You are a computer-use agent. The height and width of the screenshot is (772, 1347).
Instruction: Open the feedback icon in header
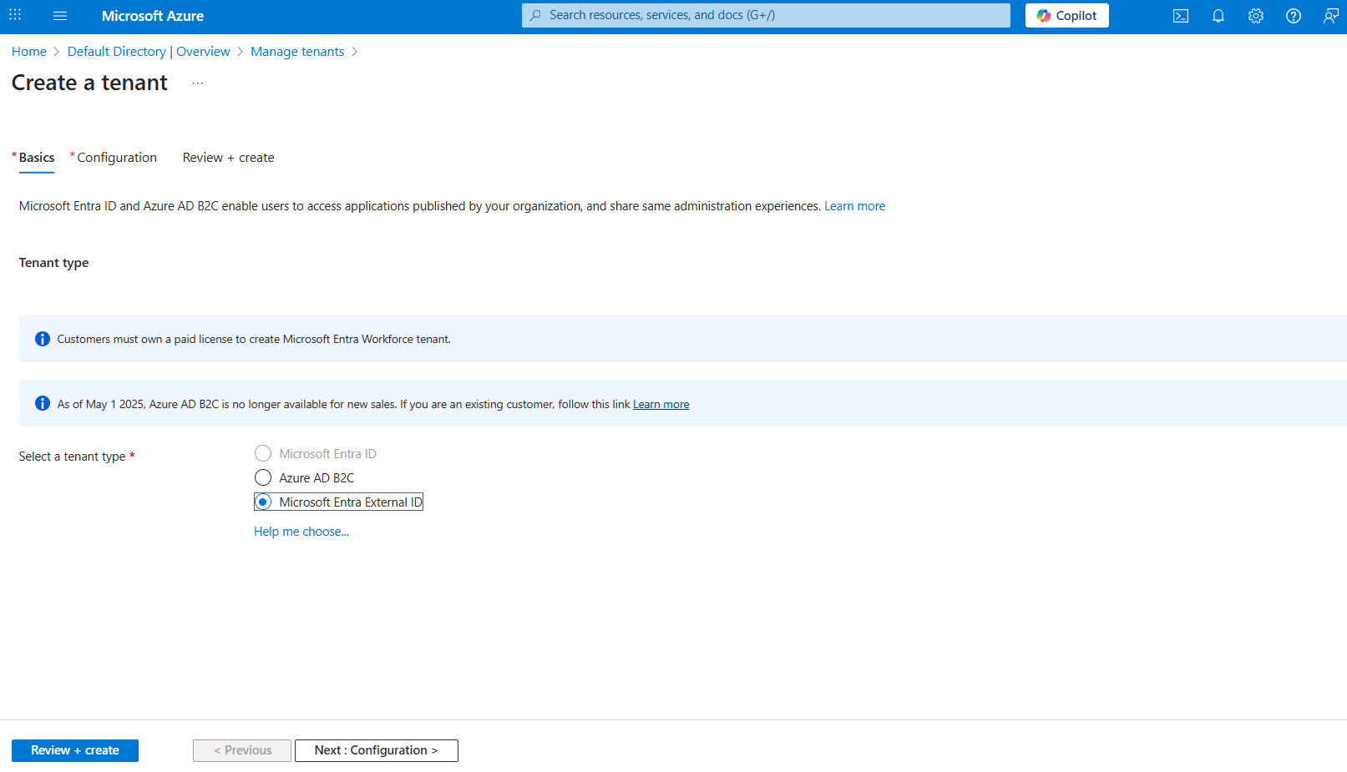click(1331, 16)
